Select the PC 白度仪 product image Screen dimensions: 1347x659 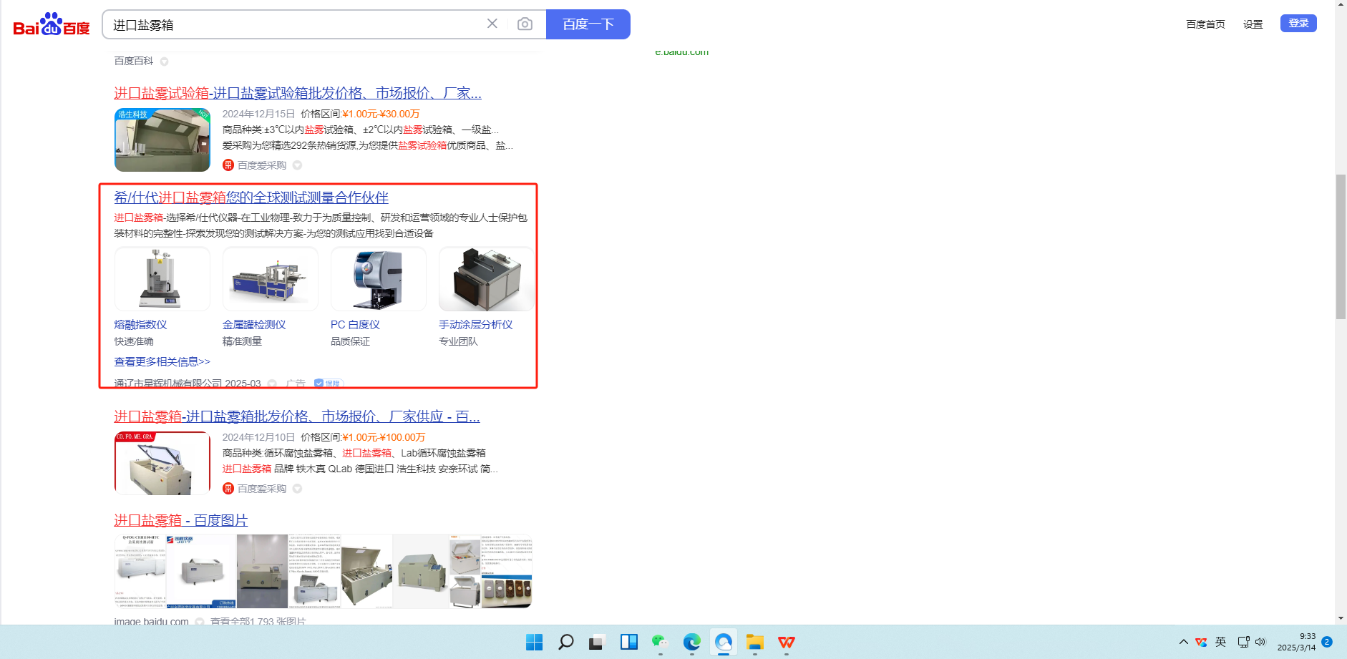[379, 279]
